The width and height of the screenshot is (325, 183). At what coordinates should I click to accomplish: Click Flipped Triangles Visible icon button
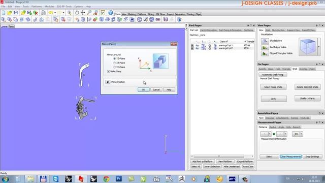tap(265, 53)
